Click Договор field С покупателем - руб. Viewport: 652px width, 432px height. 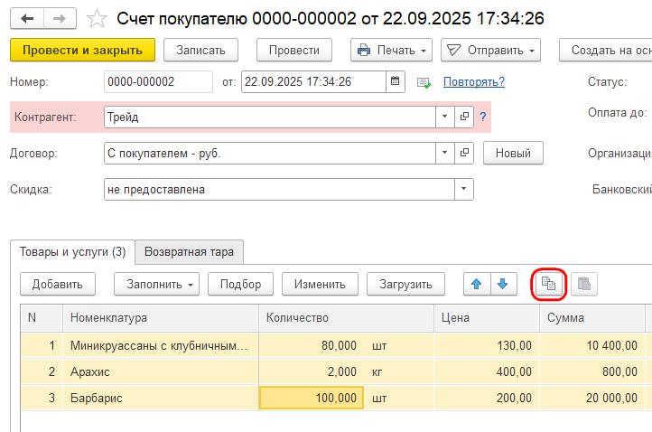click(x=270, y=153)
